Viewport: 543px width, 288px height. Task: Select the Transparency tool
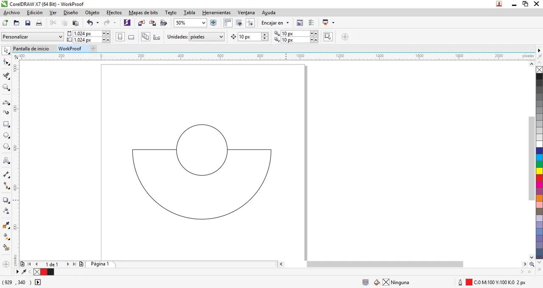pos(6,211)
